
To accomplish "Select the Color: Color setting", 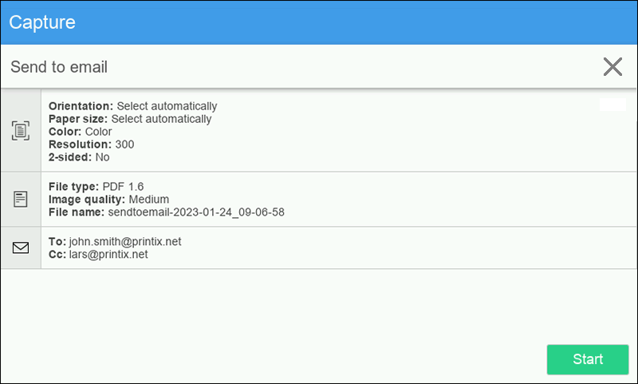I will (81, 132).
